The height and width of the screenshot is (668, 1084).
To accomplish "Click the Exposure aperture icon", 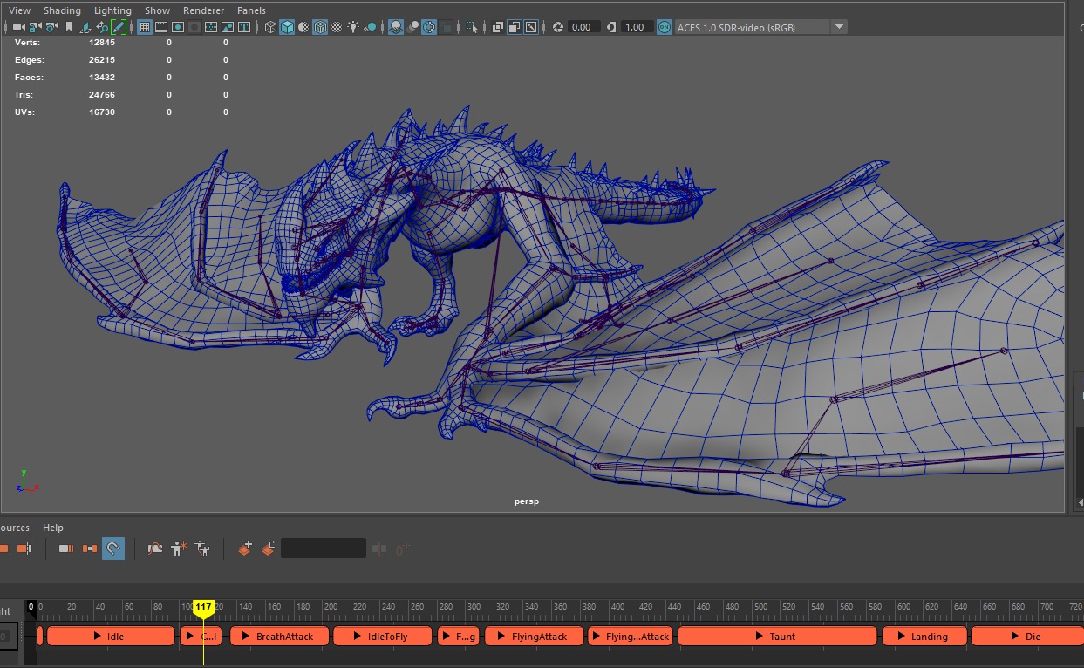I will coord(558,27).
